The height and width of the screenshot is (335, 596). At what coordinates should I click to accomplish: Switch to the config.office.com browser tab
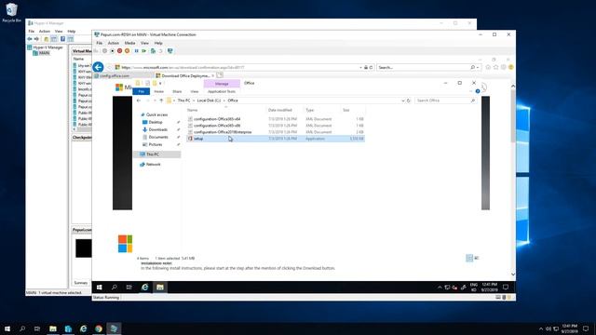123,75
